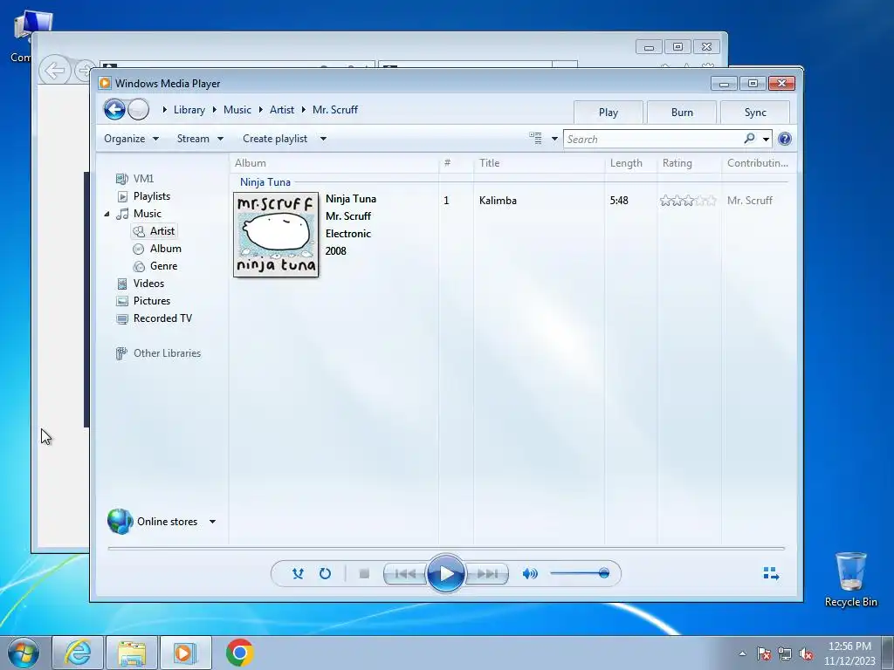Switch to Now Playing view icon
The width and height of the screenshot is (894, 670).
(771, 573)
